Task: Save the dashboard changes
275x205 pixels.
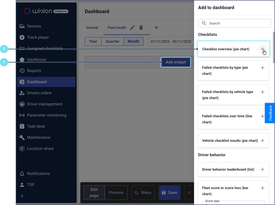Action: point(169,193)
